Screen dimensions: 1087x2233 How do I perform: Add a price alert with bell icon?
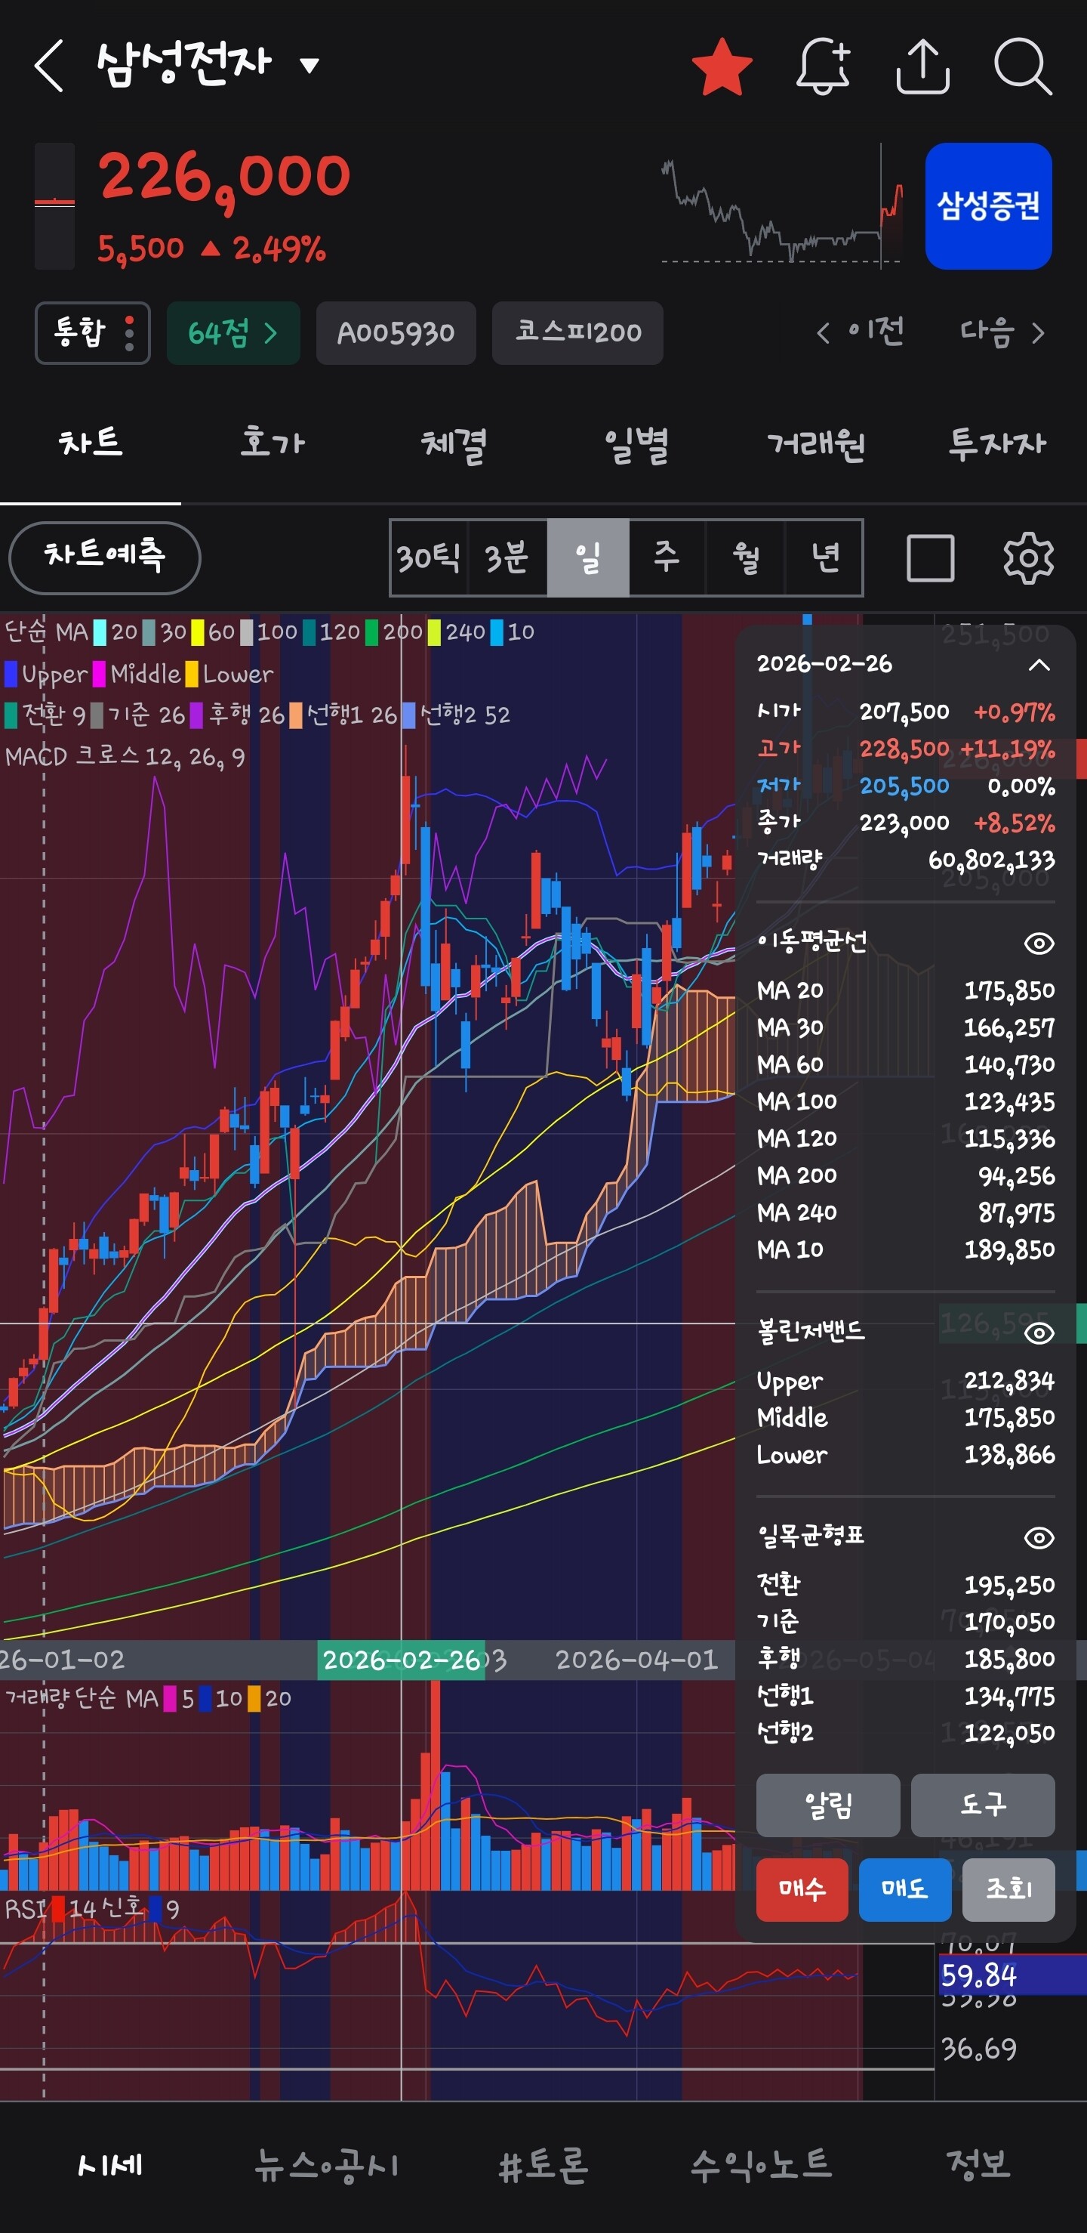[x=823, y=66]
